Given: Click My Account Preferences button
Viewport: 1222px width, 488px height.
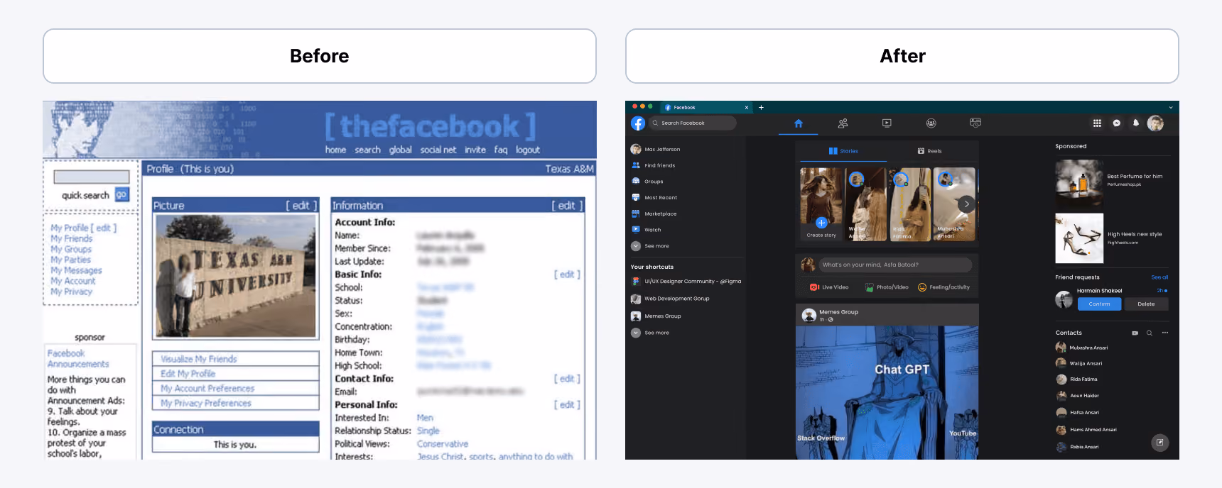Looking at the screenshot, I should (x=235, y=388).
